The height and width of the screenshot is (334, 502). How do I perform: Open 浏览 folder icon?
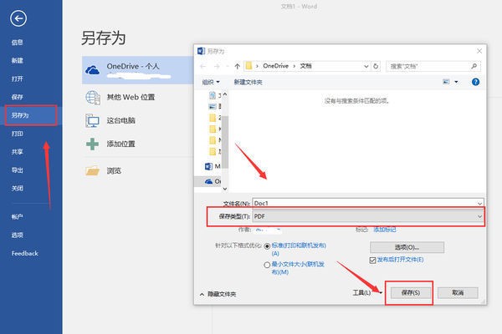pyautogui.click(x=93, y=170)
